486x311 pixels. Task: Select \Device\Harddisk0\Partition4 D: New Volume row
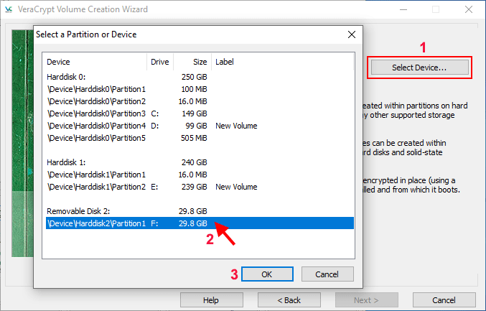click(200, 126)
